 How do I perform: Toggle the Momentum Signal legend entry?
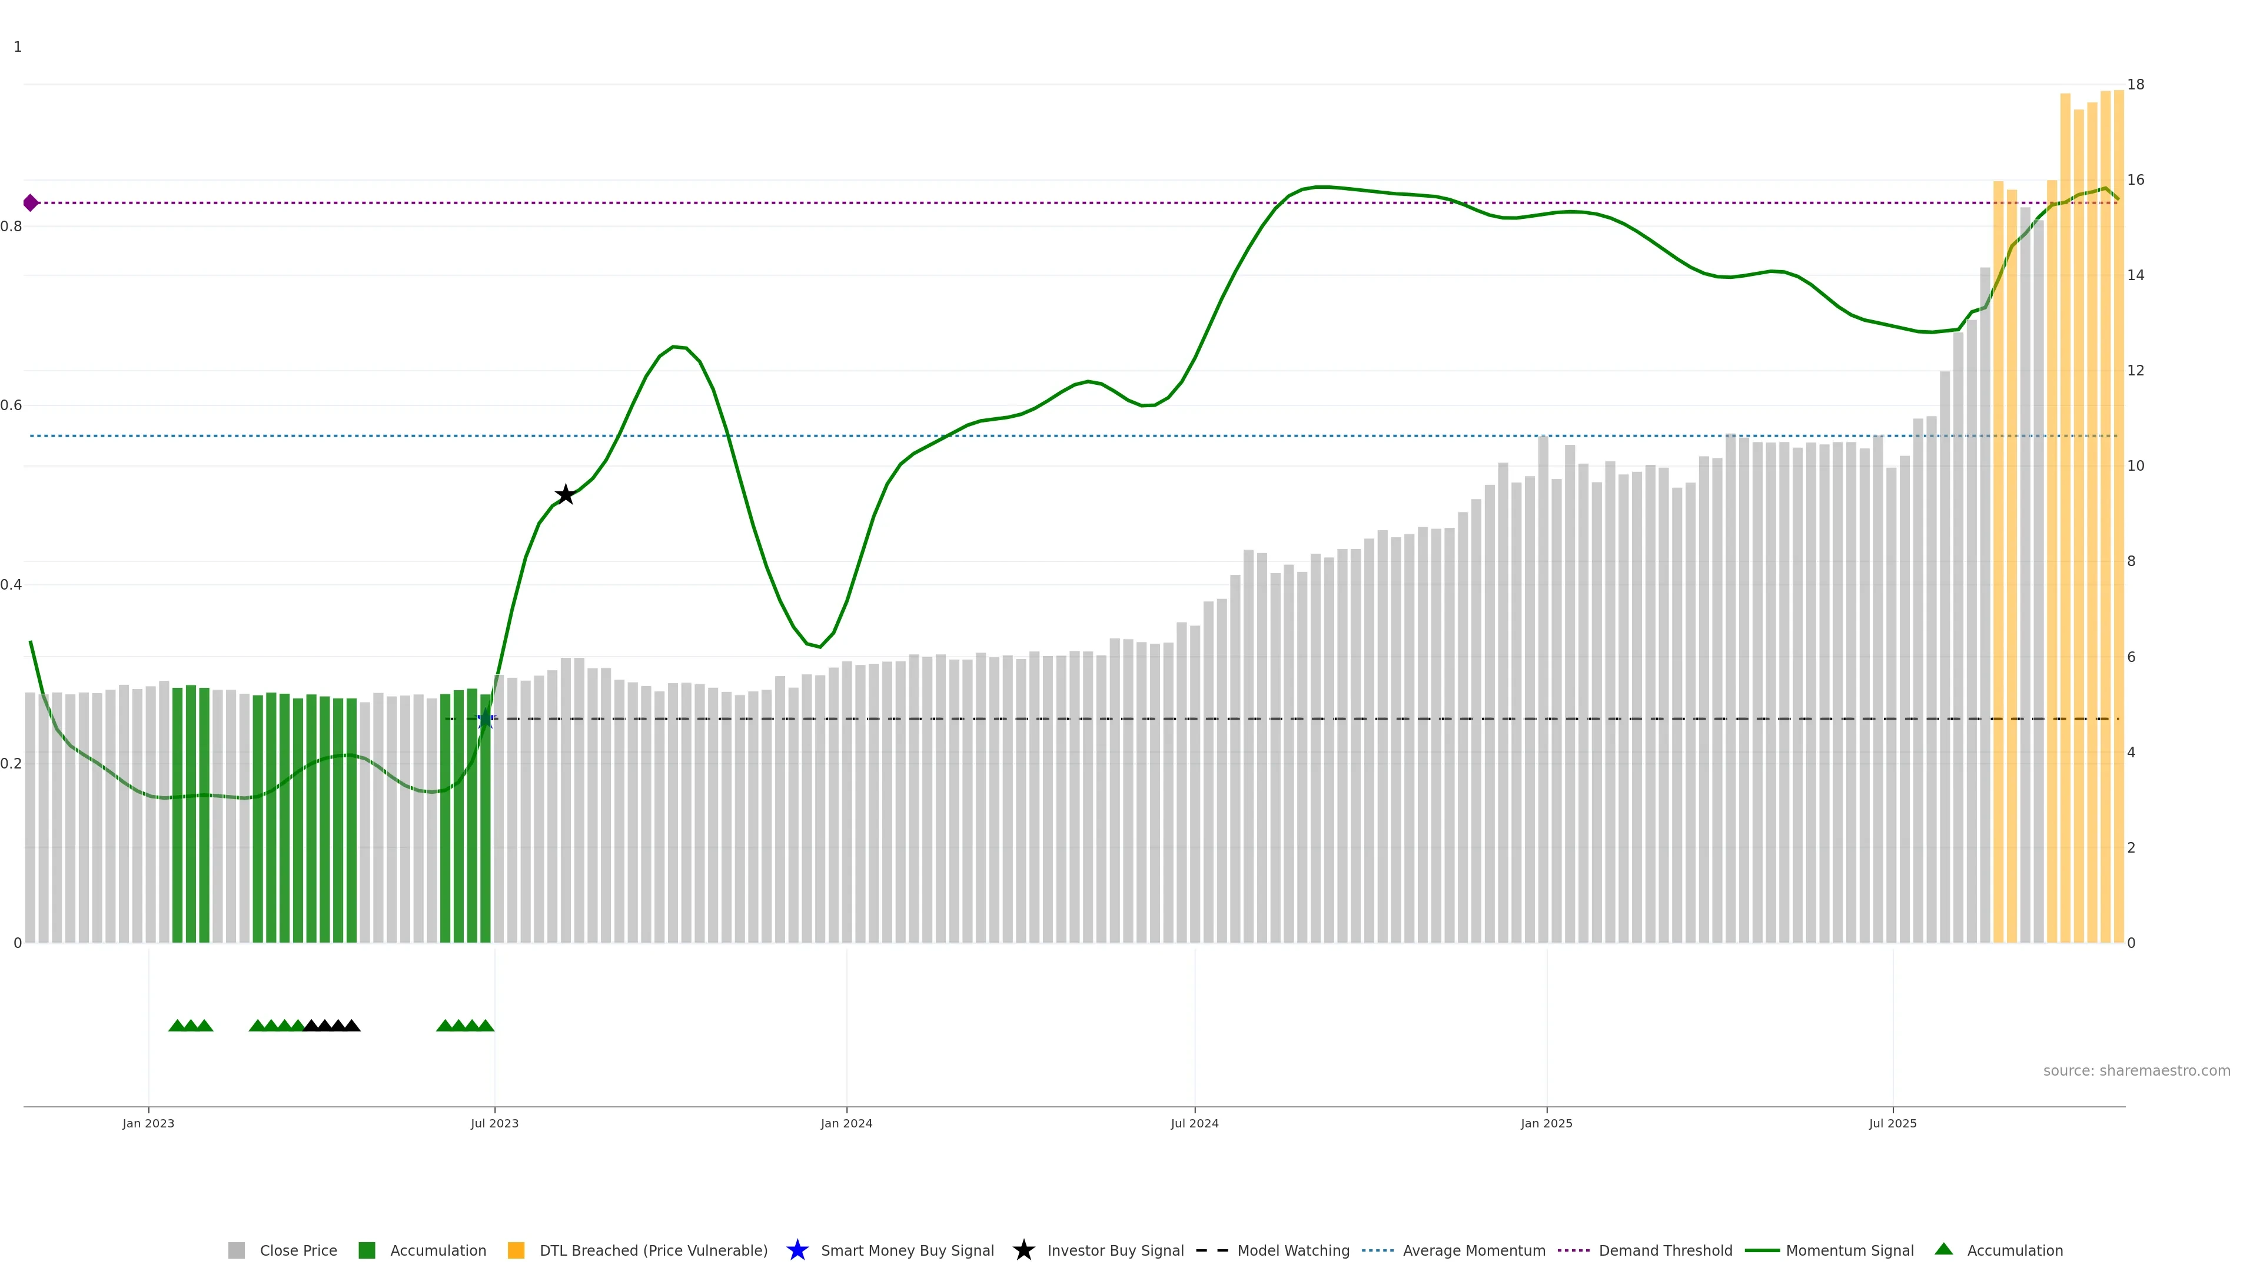pyautogui.click(x=1849, y=1250)
